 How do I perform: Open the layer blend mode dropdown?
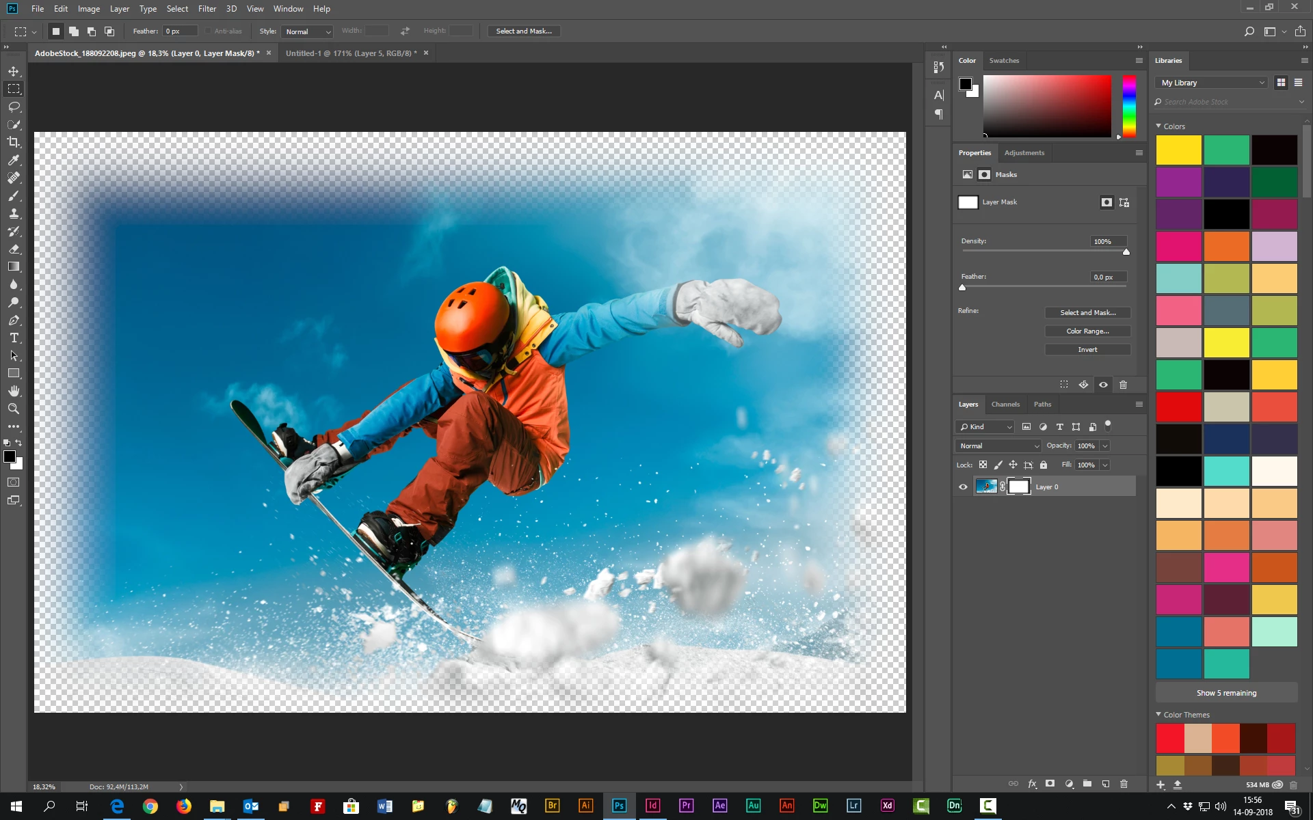998,446
